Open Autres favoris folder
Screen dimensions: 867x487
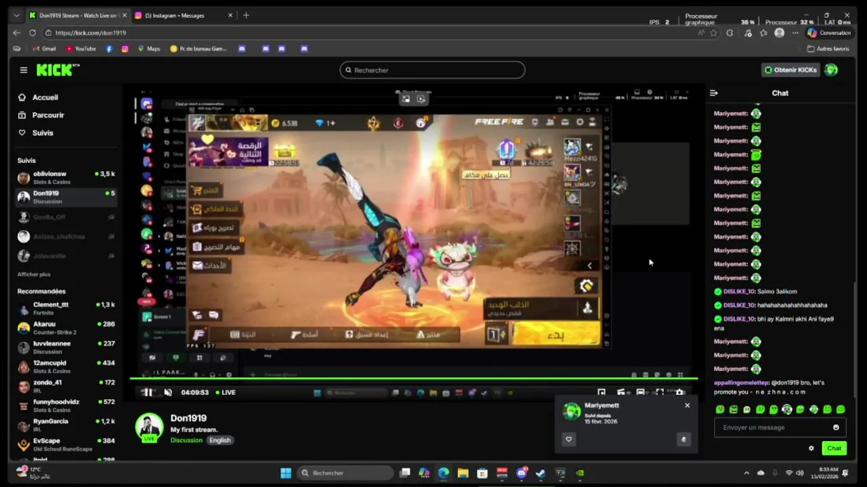828,49
